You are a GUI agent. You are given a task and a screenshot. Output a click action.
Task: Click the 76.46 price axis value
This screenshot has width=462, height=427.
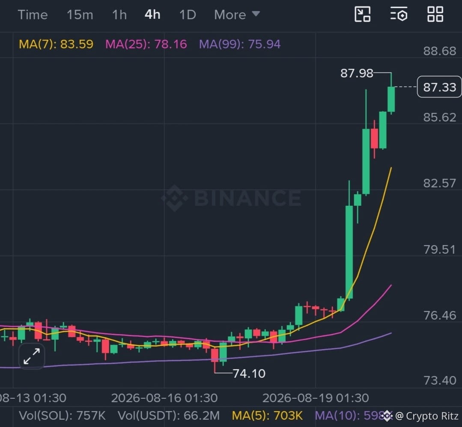coord(440,315)
